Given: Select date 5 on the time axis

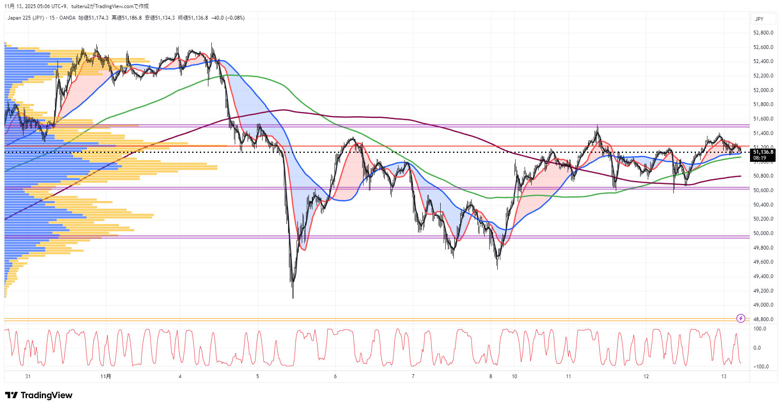Looking at the screenshot, I should [257, 376].
